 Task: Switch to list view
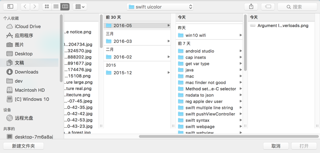(56, 7)
